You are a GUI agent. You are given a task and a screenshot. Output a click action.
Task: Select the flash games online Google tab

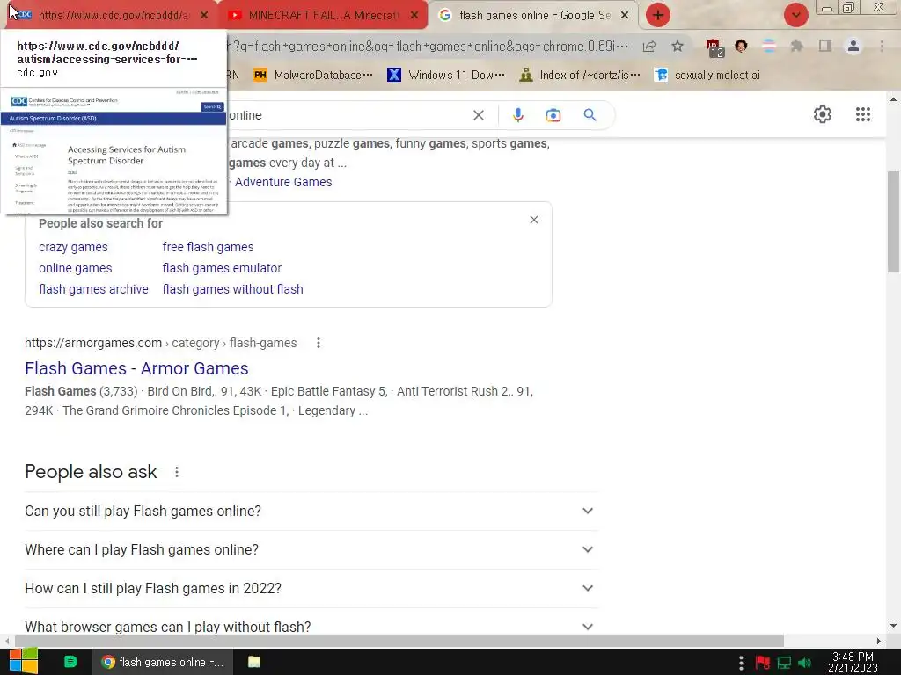(532, 15)
